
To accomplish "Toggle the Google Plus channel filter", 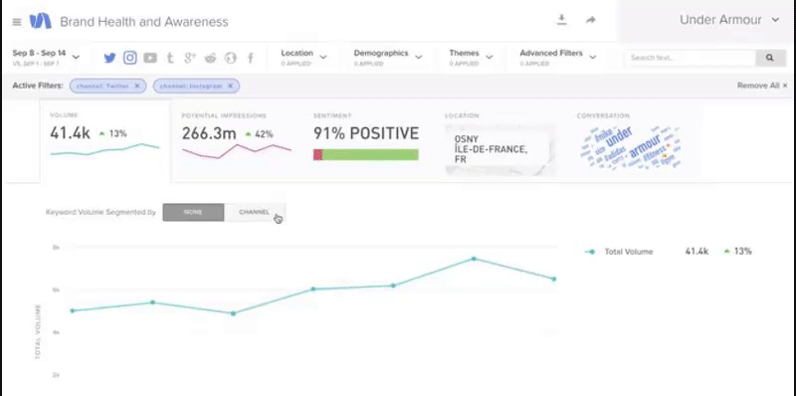I will point(190,58).
